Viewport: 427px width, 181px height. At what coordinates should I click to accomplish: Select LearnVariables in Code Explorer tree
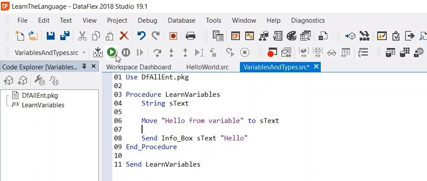pos(43,105)
